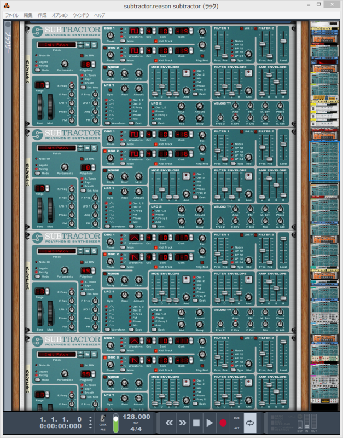This screenshot has width=343, height=438.
Task: Toggle Lo BW on the top Subtractor
Action: coord(82,56)
